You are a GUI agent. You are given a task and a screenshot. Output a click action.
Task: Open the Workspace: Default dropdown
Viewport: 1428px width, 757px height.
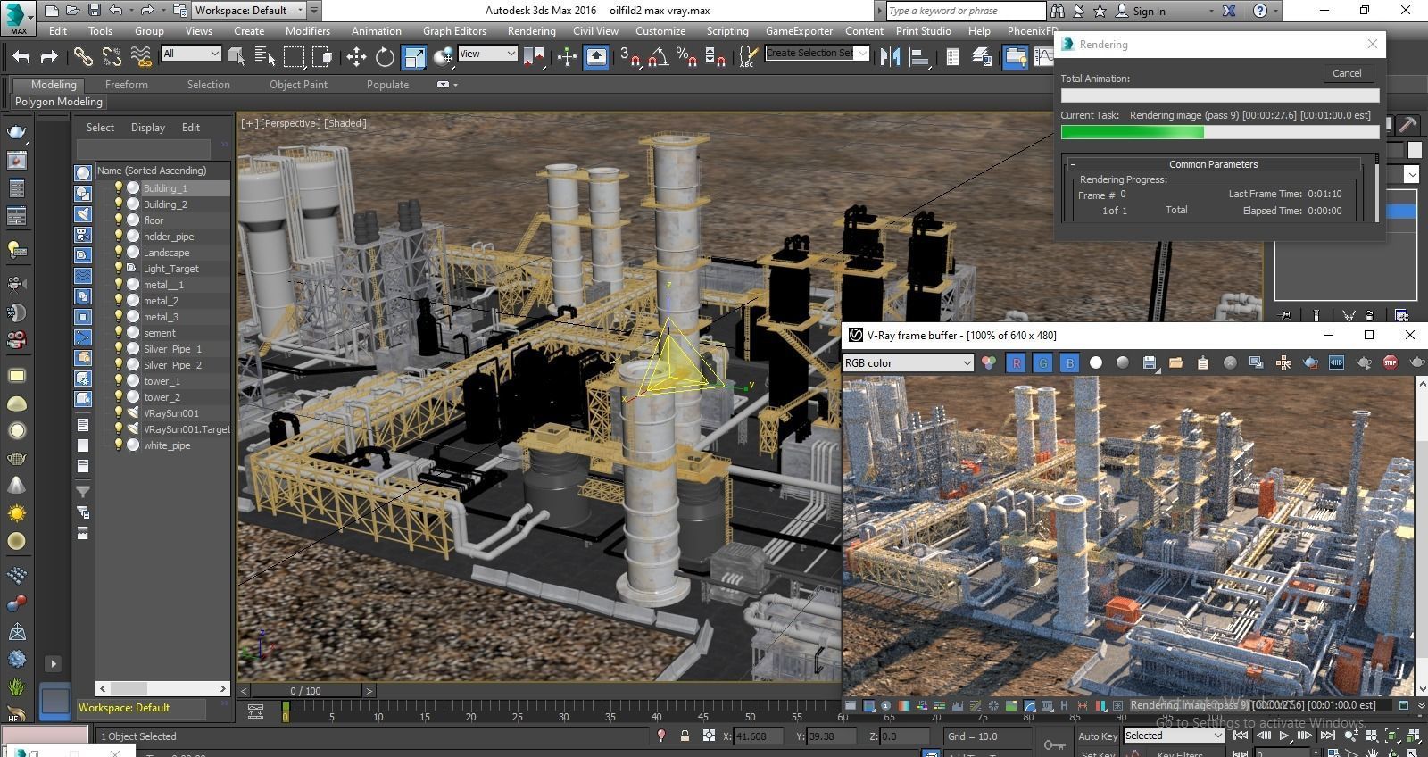[247, 11]
